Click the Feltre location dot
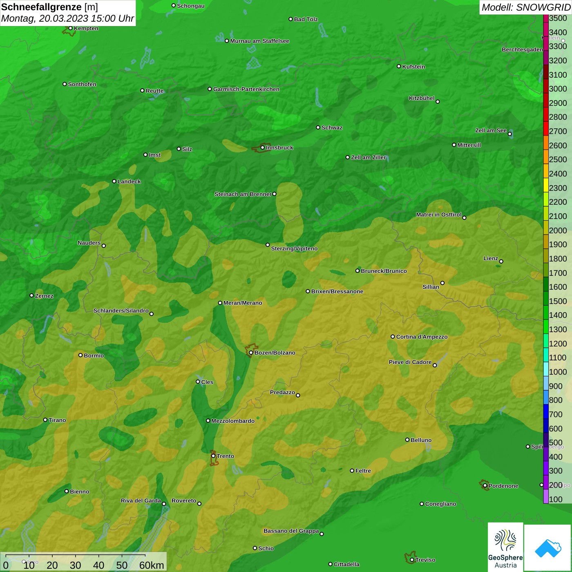Screen dimensions: 572x572 point(352,471)
